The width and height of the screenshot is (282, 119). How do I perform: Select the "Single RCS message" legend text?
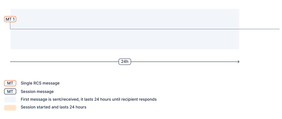(40, 83)
